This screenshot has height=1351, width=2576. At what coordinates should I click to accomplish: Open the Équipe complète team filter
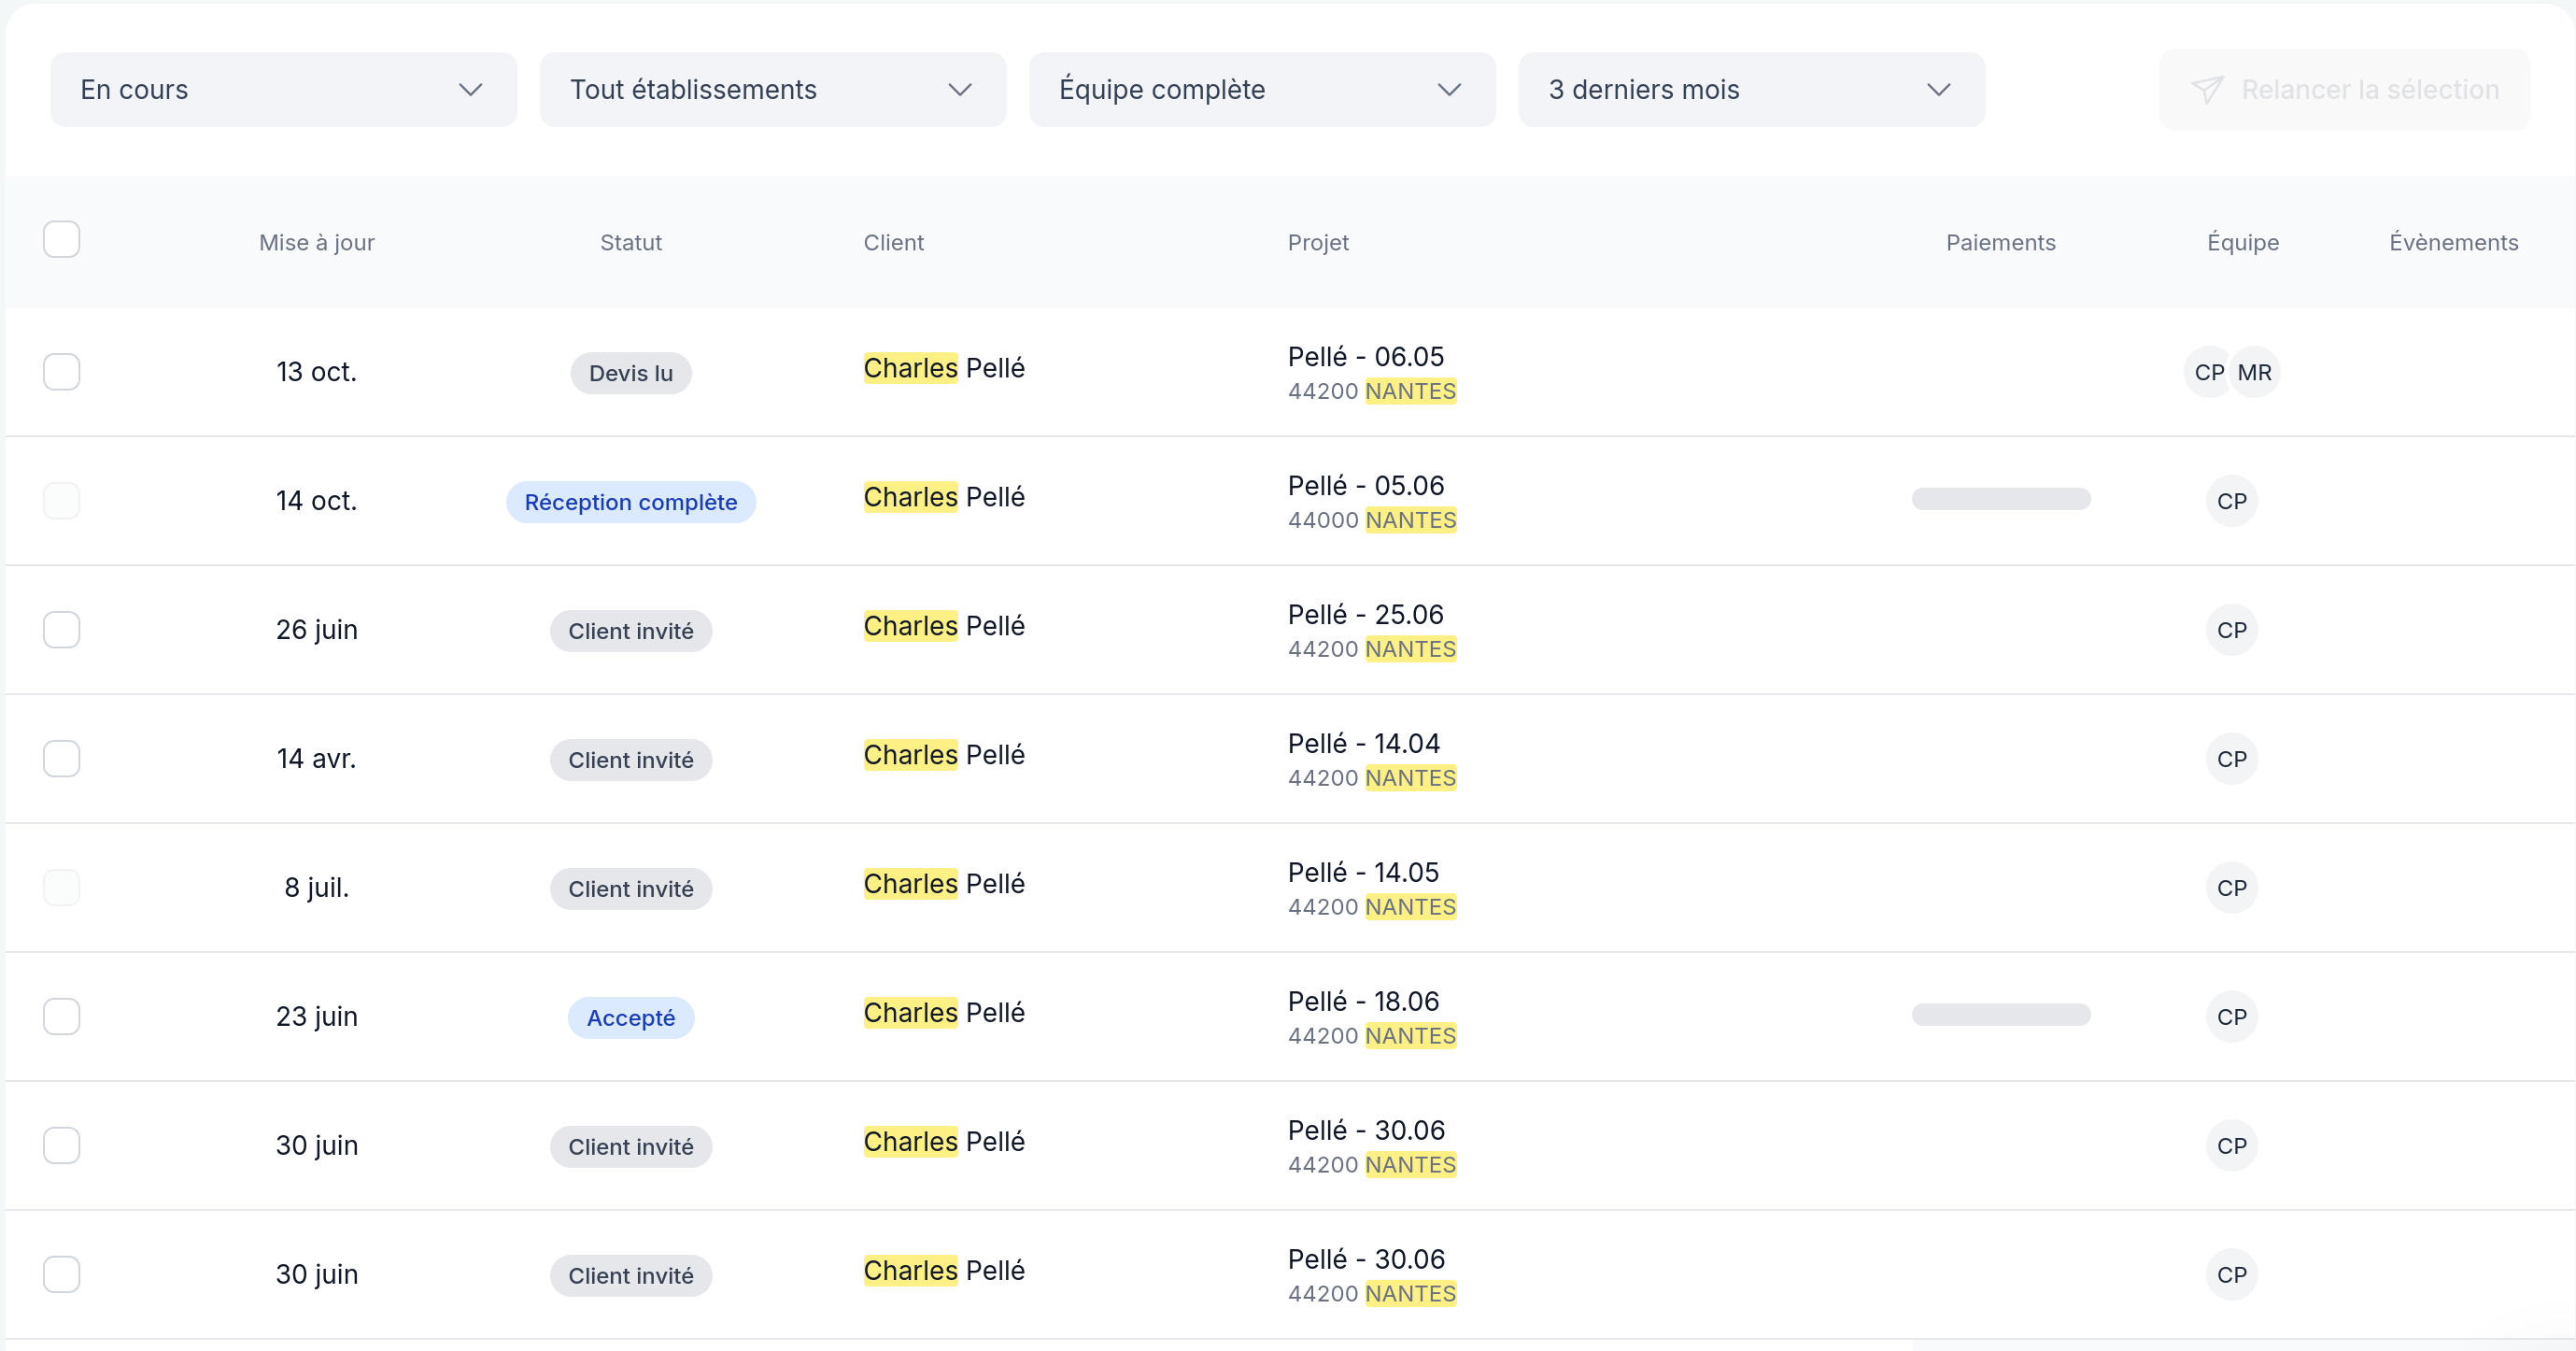click(1261, 90)
